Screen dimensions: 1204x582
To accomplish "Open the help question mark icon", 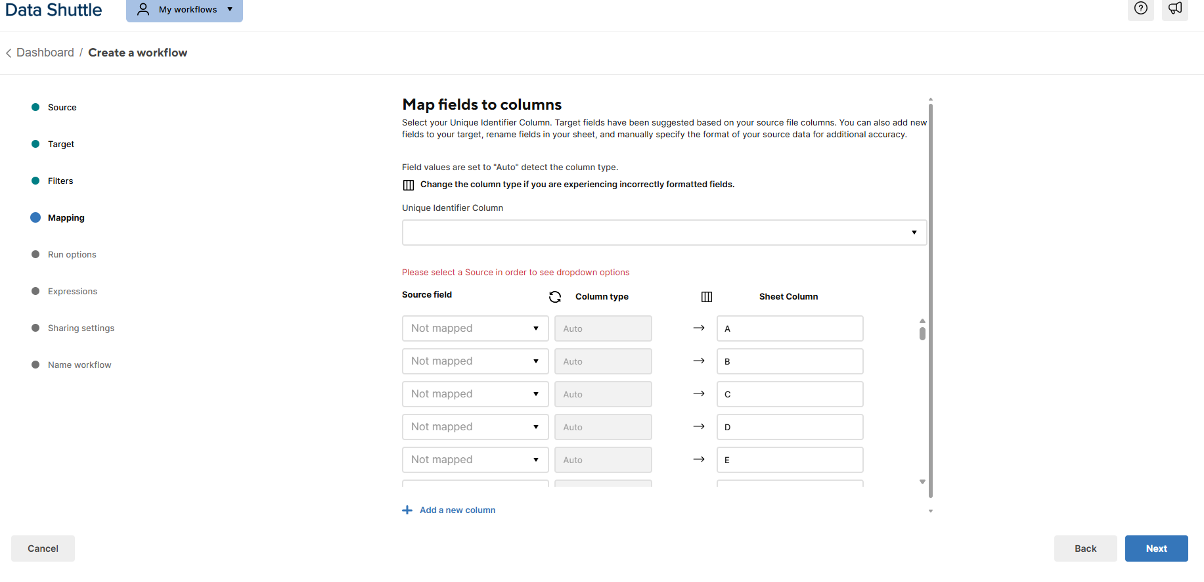I will point(1141,9).
